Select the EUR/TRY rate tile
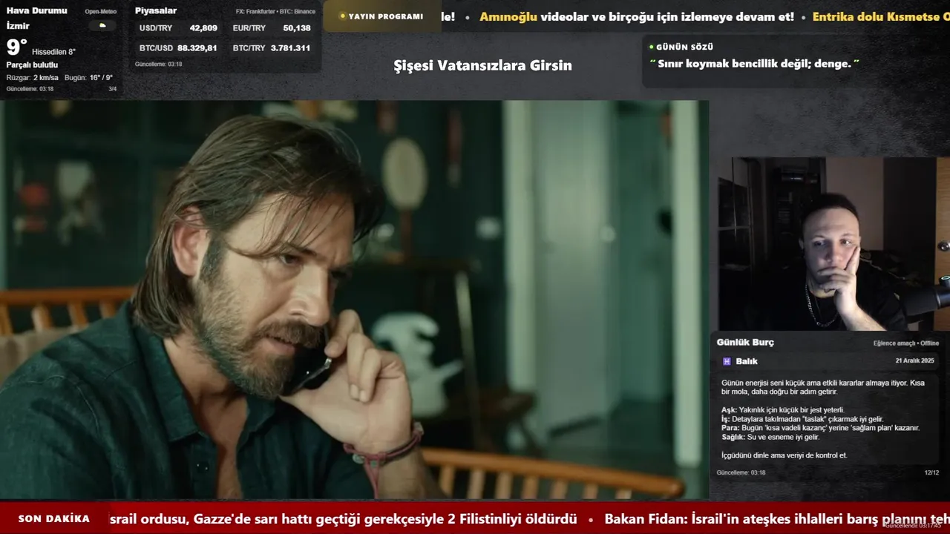 [272, 28]
